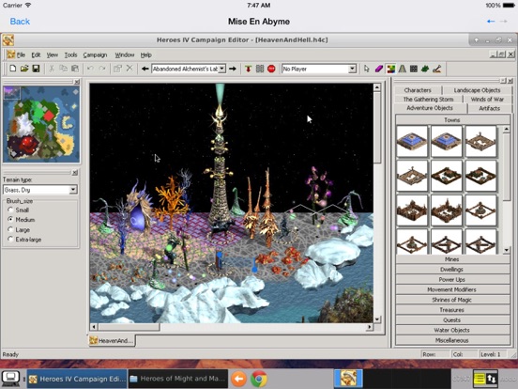Viewport: 518px width, 389px height.
Task: Select the purple eraser tool
Action: (x=378, y=69)
